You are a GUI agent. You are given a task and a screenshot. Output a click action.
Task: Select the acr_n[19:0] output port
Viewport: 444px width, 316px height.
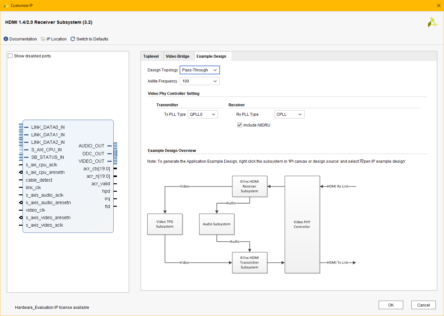[98, 176]
